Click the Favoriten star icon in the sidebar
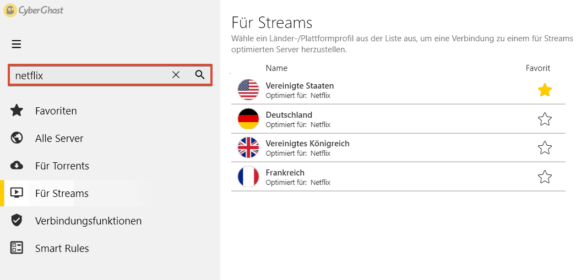Image resolution: width=576 pixels, height=280 pixels. [x=17, y=111]
